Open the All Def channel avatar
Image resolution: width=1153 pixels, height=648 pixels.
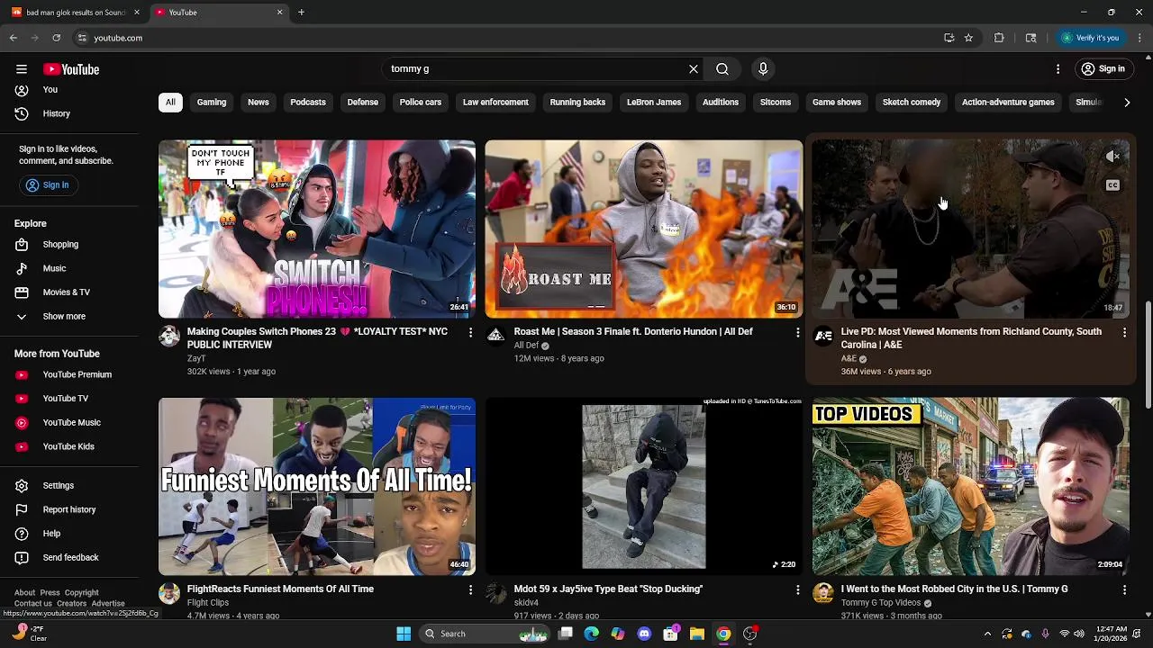pos(496,337)
